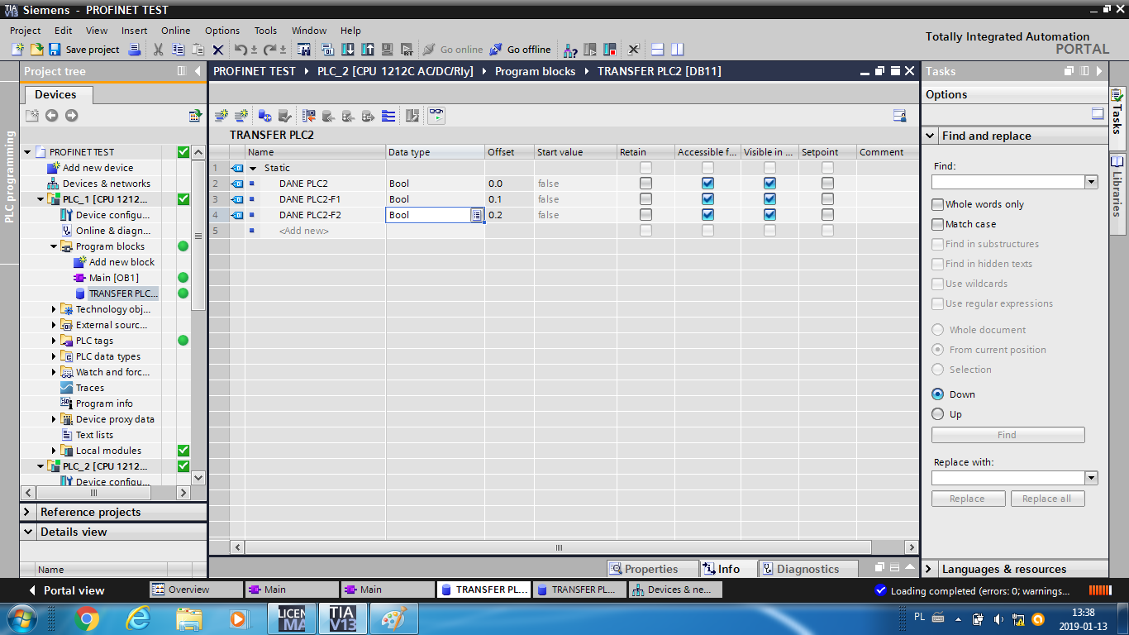Toggle Accessible from HMI for DANE PLC2-F1
Image resolution: width=1129 pixels, height=635 pixels.
[x=707, y=199]
